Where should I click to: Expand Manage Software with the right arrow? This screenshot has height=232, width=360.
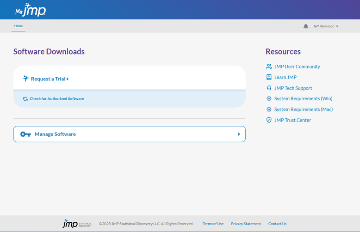(239, 134)
